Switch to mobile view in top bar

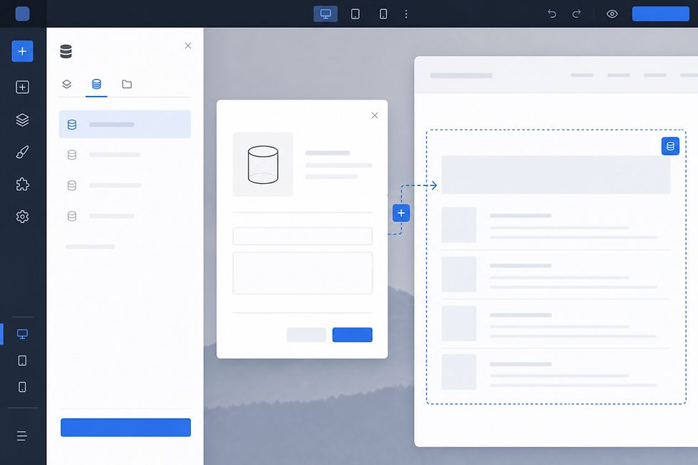click(383, 14)
